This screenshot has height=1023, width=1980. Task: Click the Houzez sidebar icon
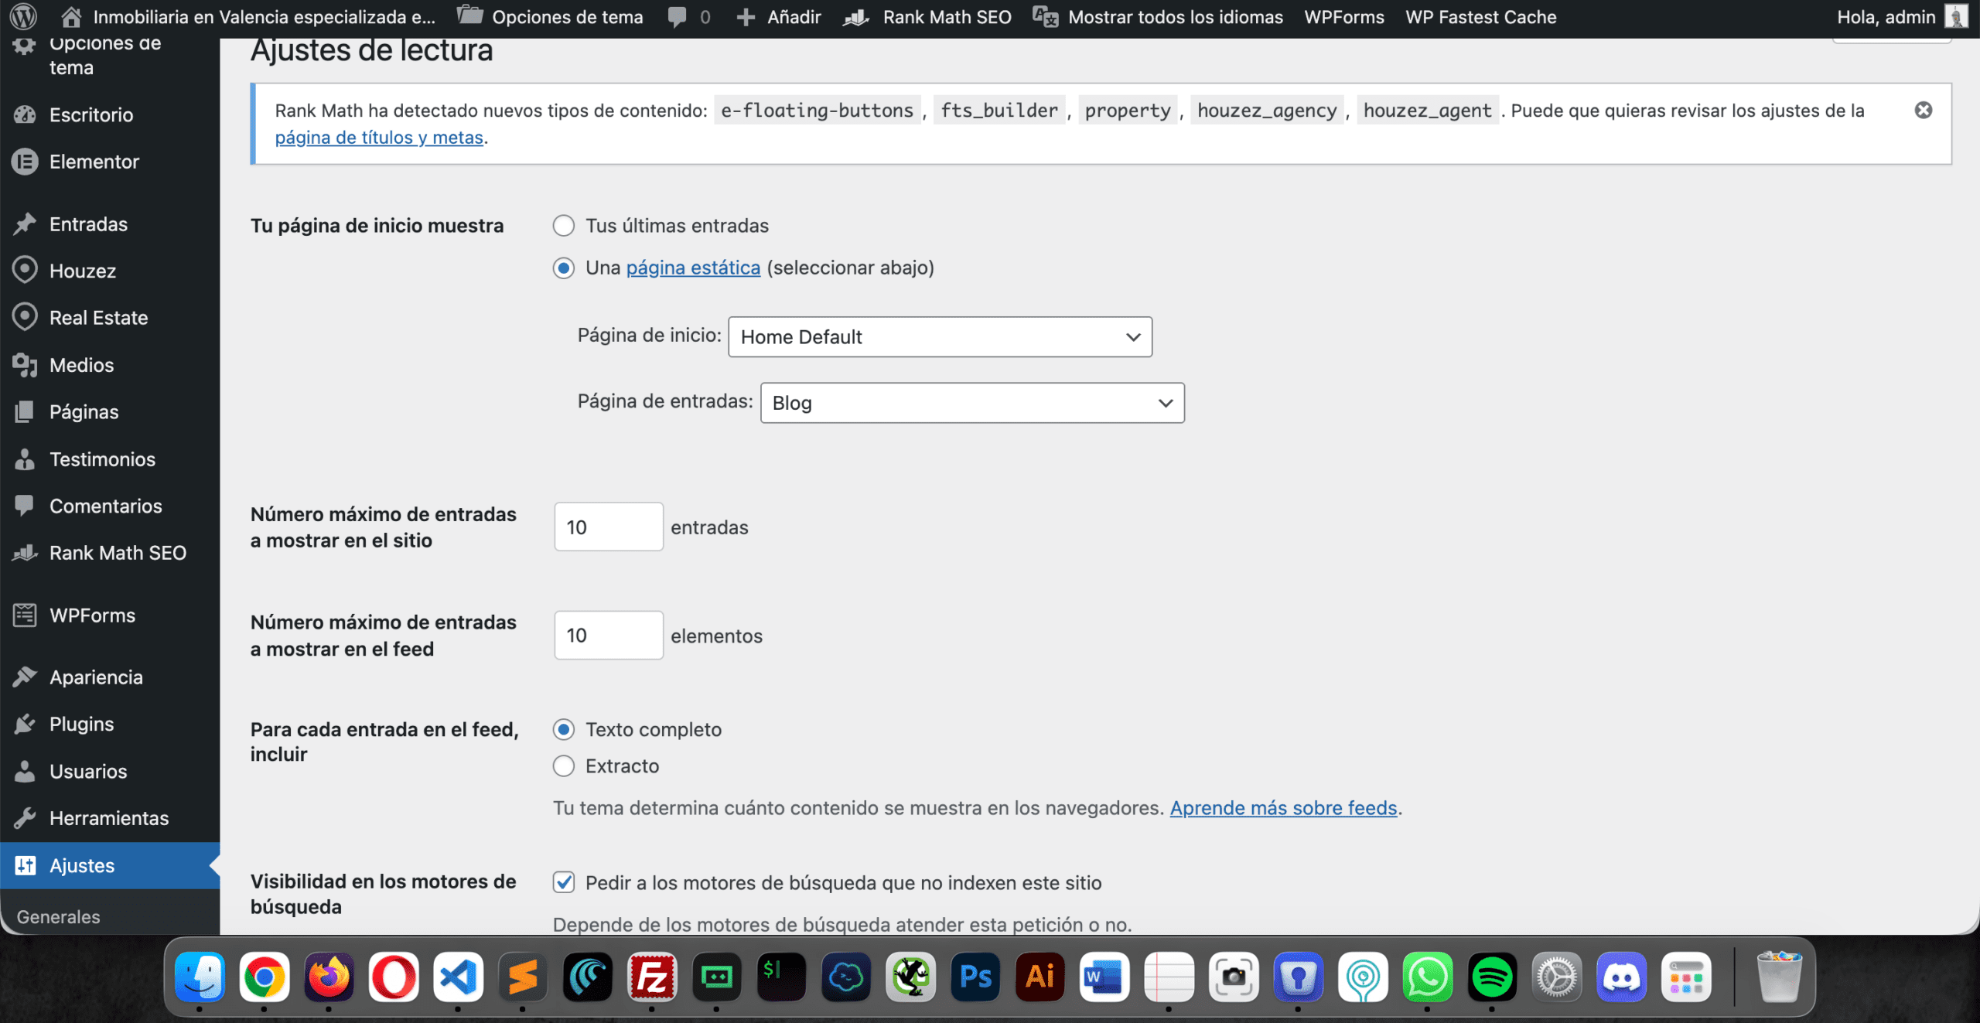[x=25, y=270]
